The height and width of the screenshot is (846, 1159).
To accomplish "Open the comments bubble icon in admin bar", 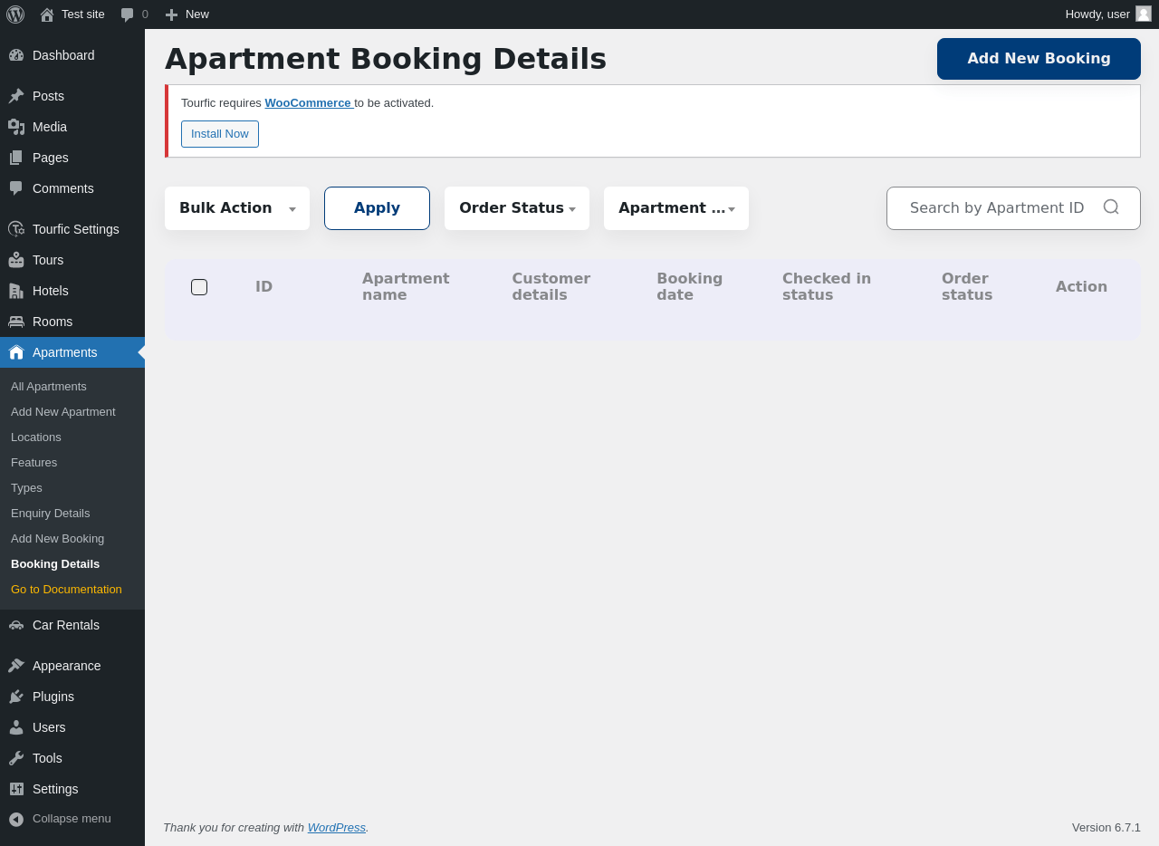I will click(x=128, y=14).
